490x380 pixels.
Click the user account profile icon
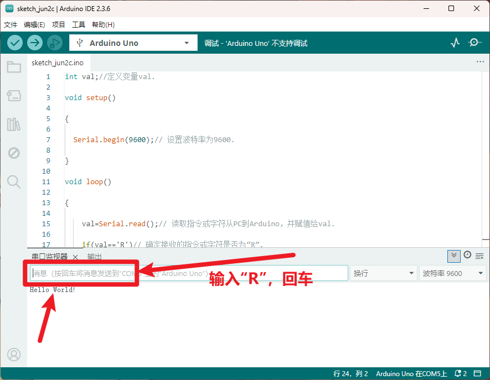14,355
